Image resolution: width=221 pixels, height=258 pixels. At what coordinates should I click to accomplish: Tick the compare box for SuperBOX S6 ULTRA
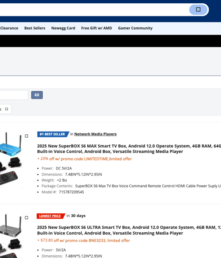click(x=27, y=217)
